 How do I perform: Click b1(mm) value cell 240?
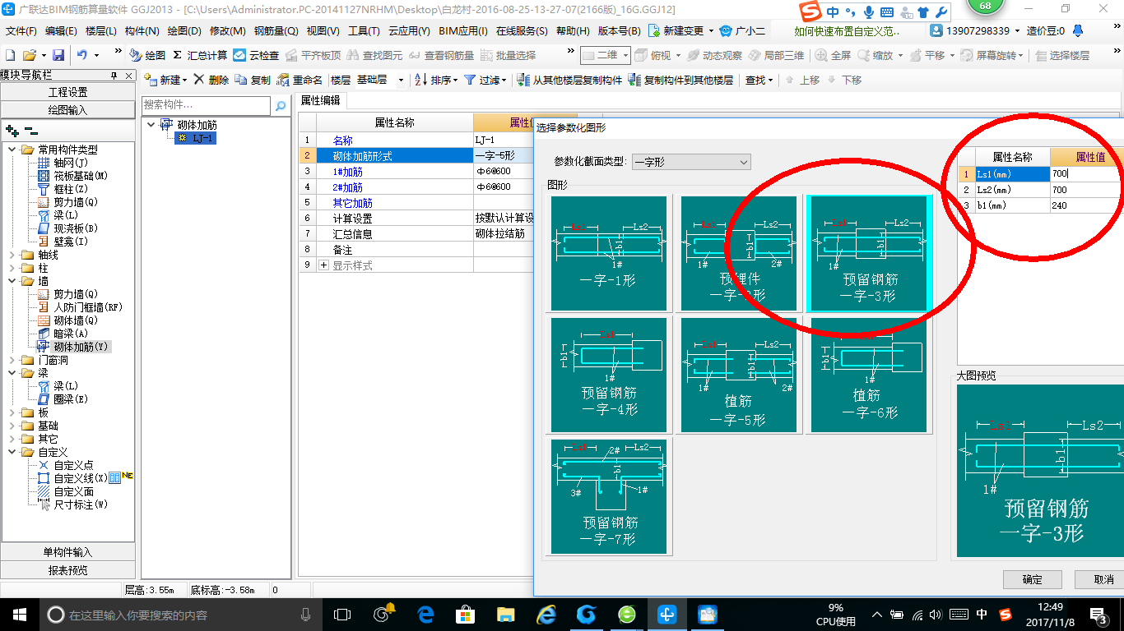point(1086,205)
